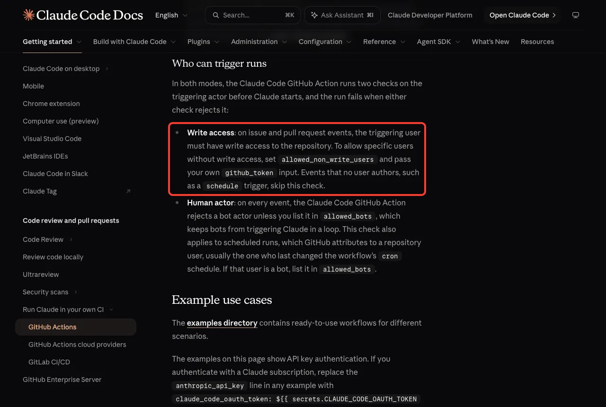Focus the Search field
Viewport: 606px width, 407px height.
pos(253,15)
